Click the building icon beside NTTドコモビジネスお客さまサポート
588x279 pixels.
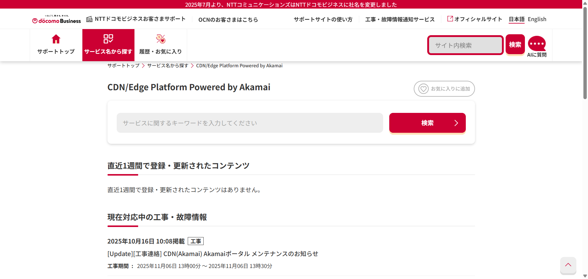point(89,19)
